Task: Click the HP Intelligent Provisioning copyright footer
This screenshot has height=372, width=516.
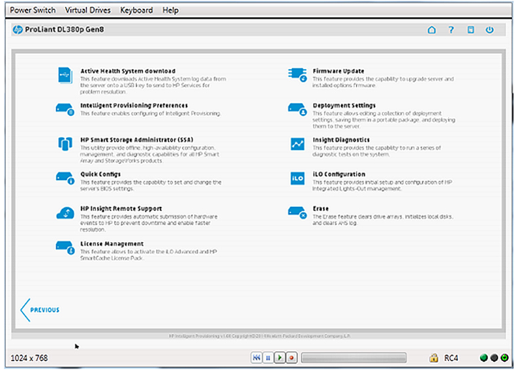Action: click(x=259, y=336)
